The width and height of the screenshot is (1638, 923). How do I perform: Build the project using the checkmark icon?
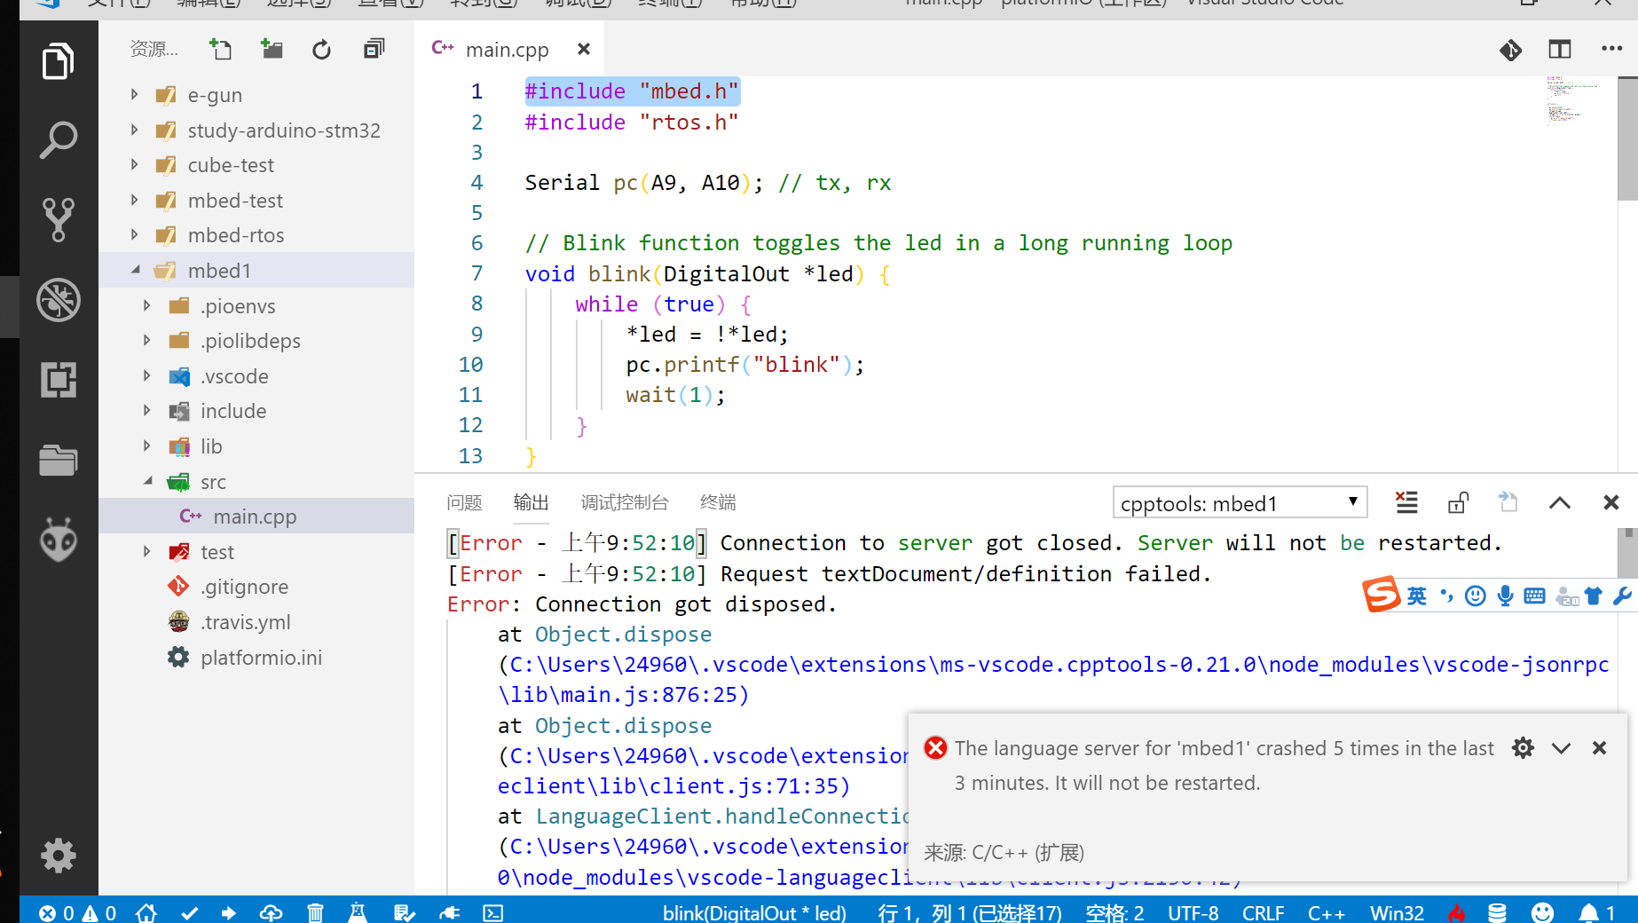pyautogui.click(x=189, y=911)
